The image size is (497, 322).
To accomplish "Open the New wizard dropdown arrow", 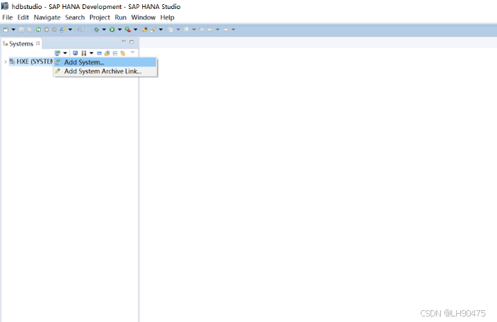I will (13, 30).
